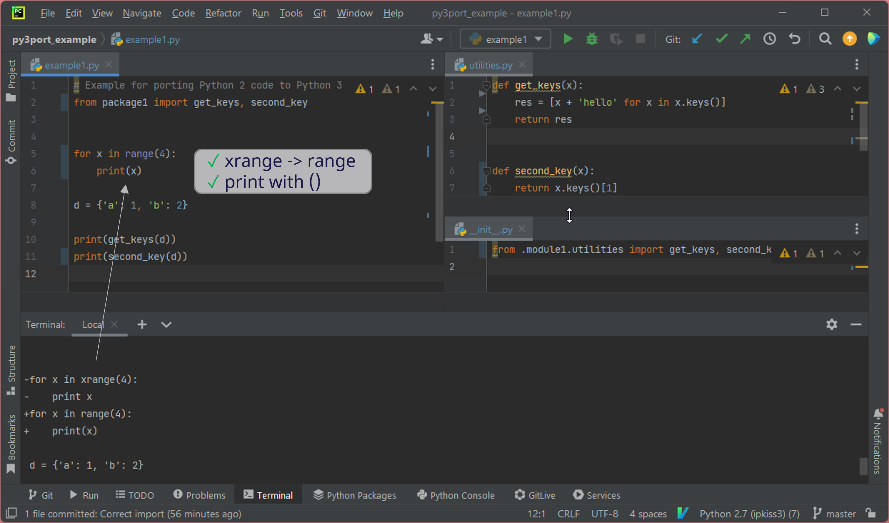Click Git Push arrow icon

point(745,39)
